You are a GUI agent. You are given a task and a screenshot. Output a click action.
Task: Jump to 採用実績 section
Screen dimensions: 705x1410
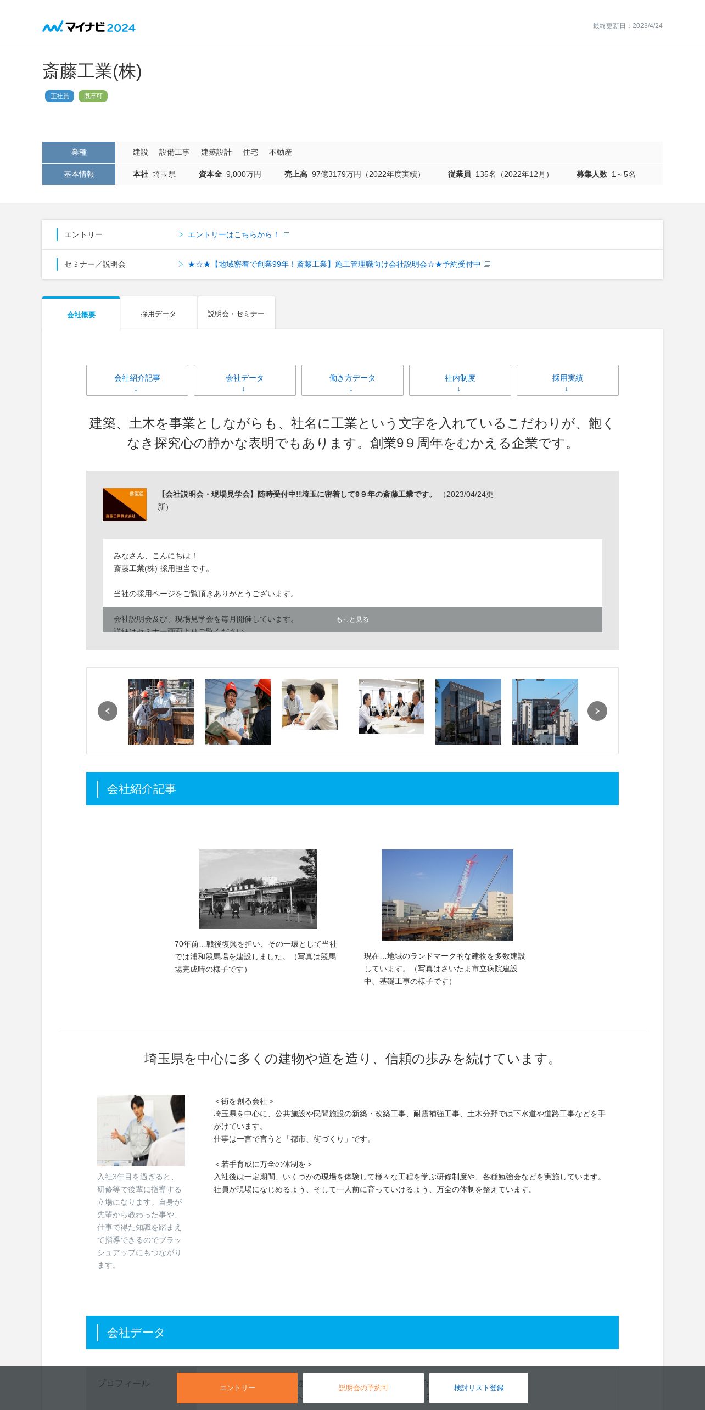pyautogui.click(x=568, y=380)
